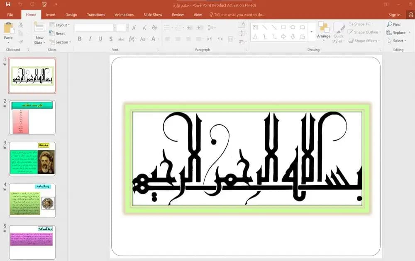The width and height of the screenshot is (415, 261).
Task: Open the Select dropdown in Editing
Action: pos(397,41)
